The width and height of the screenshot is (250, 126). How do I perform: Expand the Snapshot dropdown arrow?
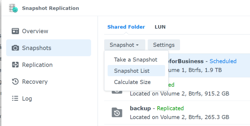[137, 45]
